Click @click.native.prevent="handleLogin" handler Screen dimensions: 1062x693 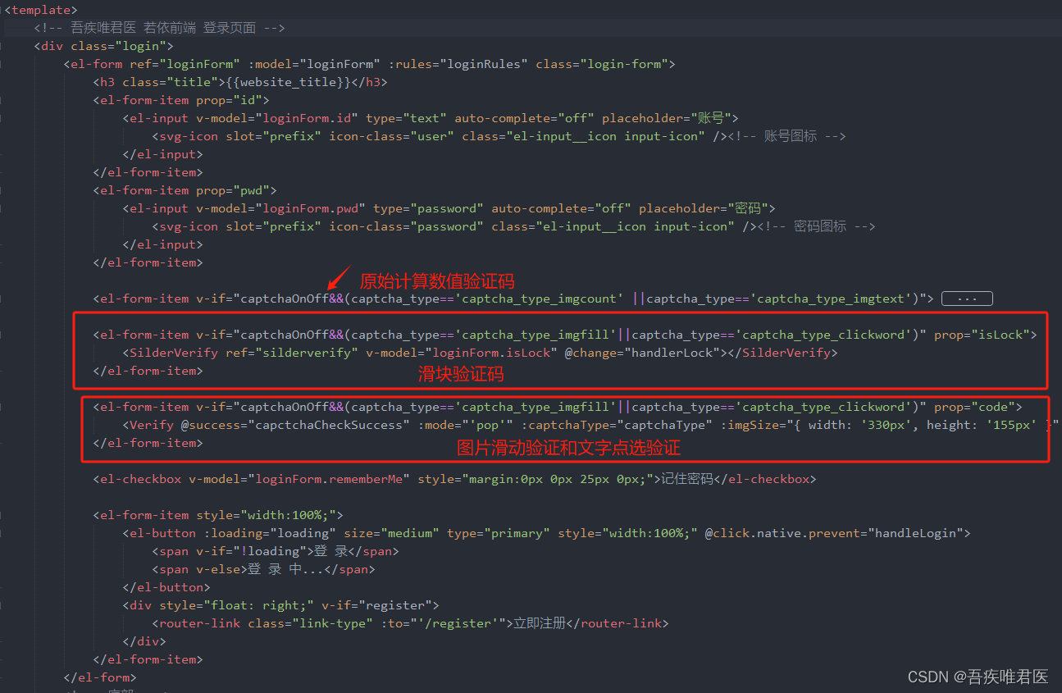(x=834, y=533)
